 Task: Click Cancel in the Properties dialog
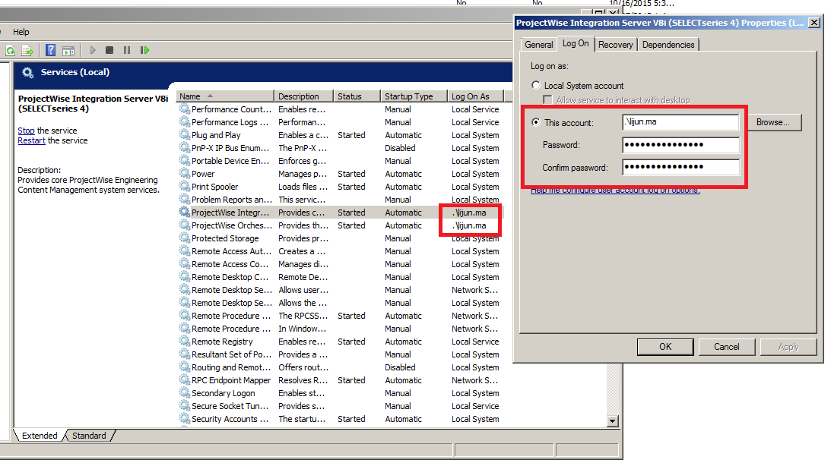(x=727, y=347)
